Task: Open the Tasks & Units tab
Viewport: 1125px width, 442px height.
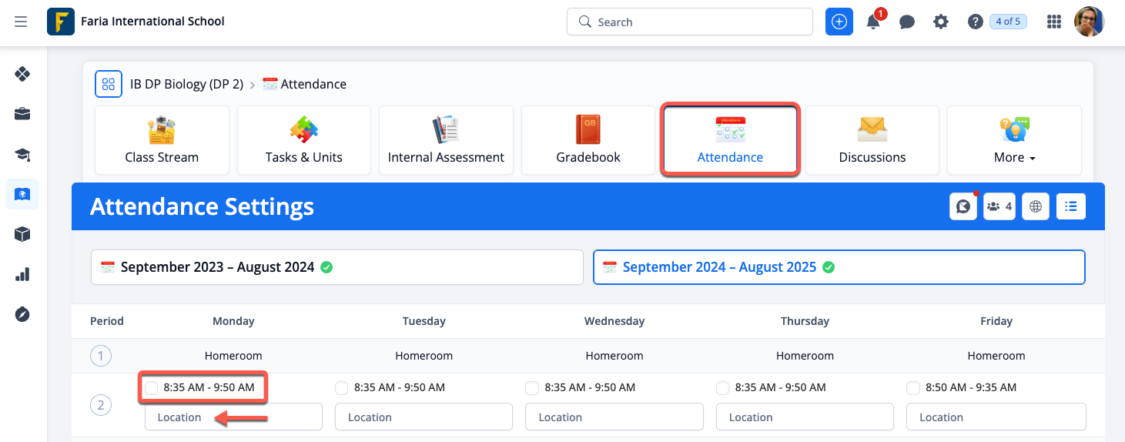Action: [303, 141]
